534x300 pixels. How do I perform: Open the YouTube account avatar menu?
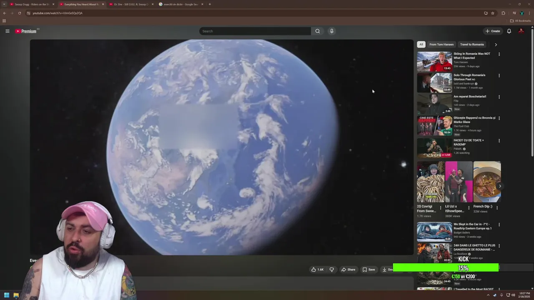click(521, 31)
